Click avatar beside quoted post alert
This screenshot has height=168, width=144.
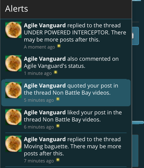pos(13,90)
